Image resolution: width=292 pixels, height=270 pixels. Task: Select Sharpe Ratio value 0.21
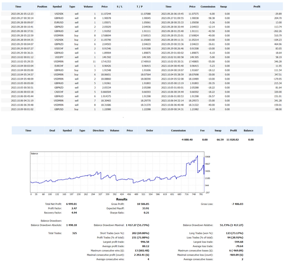146,213
